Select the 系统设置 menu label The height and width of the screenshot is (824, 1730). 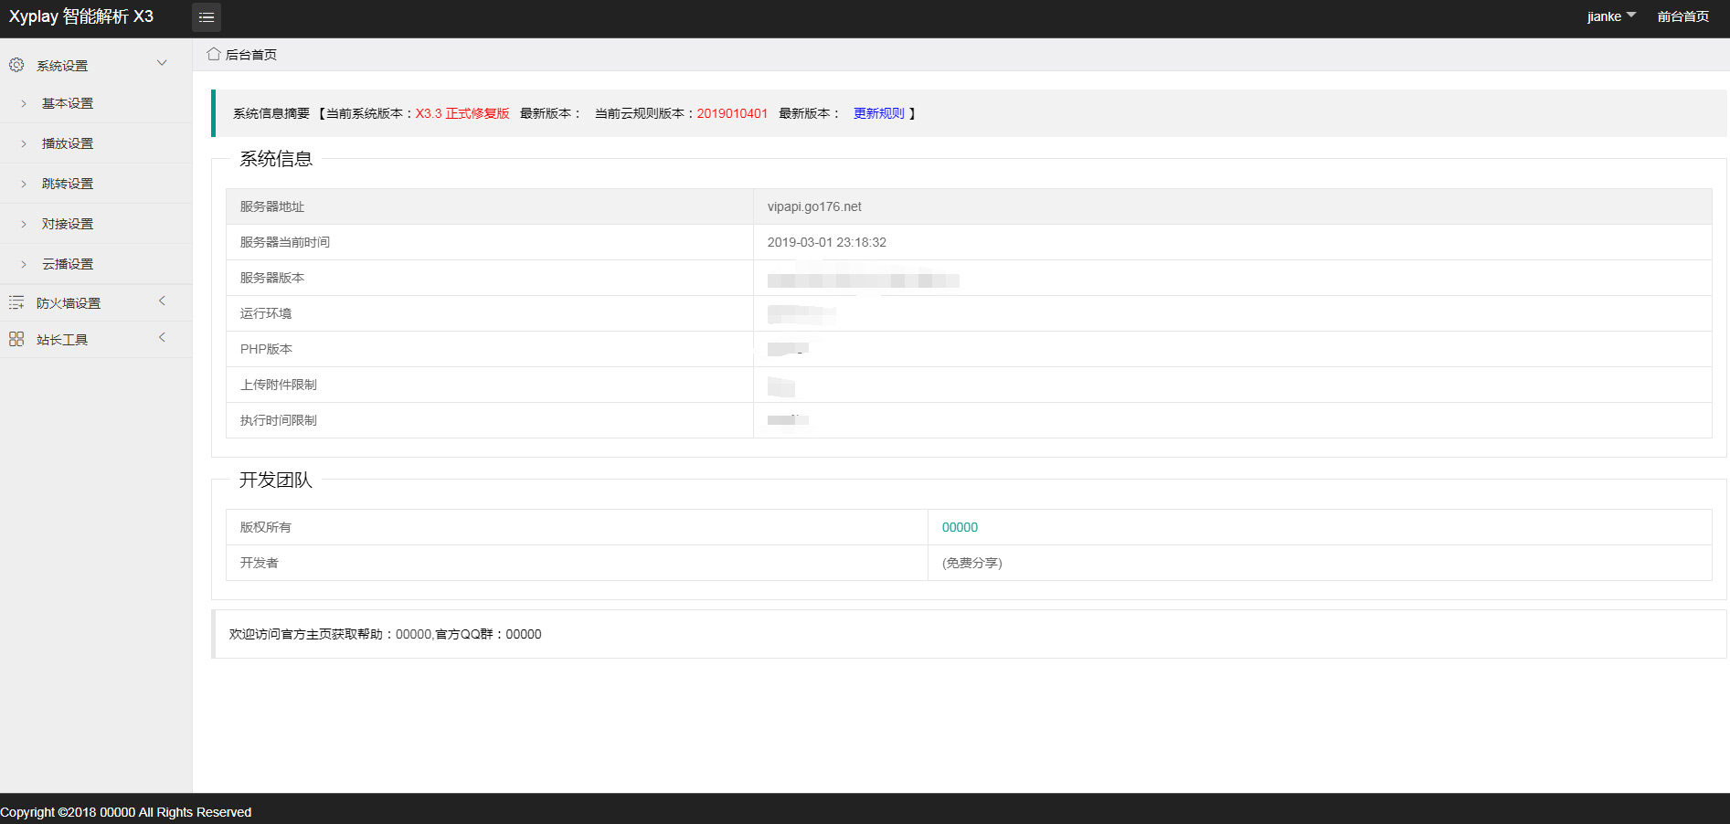[62, 66]
